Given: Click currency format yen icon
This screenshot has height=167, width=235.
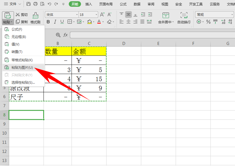Looking at the screenshot, I should (x=199, y=22).
